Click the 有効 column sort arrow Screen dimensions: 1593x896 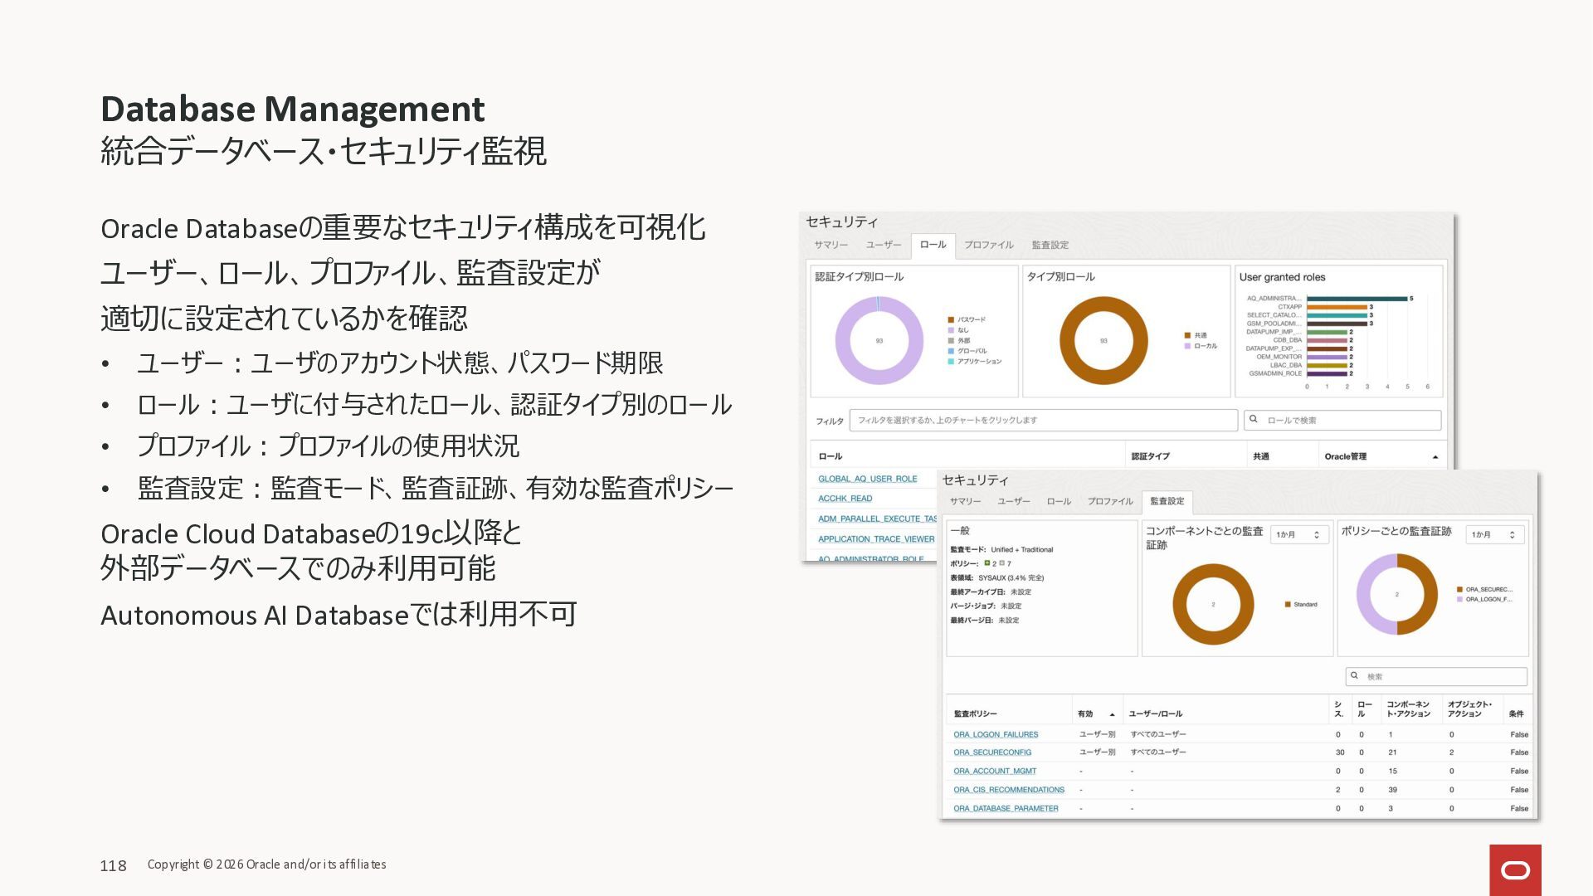click(1112, 714)
